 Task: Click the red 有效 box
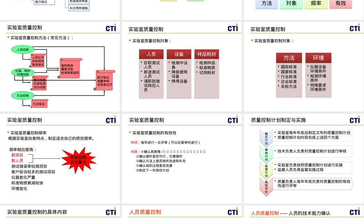point(341,4)
